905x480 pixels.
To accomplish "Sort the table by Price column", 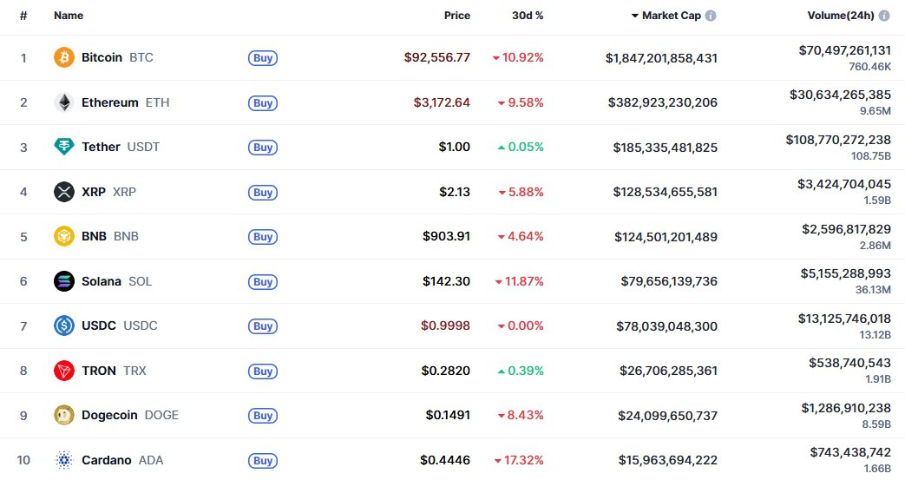I will [457, 16].
